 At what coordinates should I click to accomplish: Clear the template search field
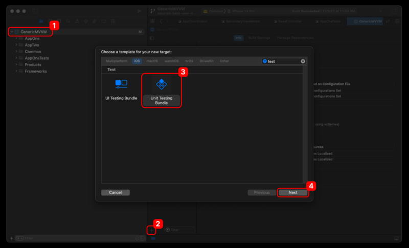(x=303, y=61)
